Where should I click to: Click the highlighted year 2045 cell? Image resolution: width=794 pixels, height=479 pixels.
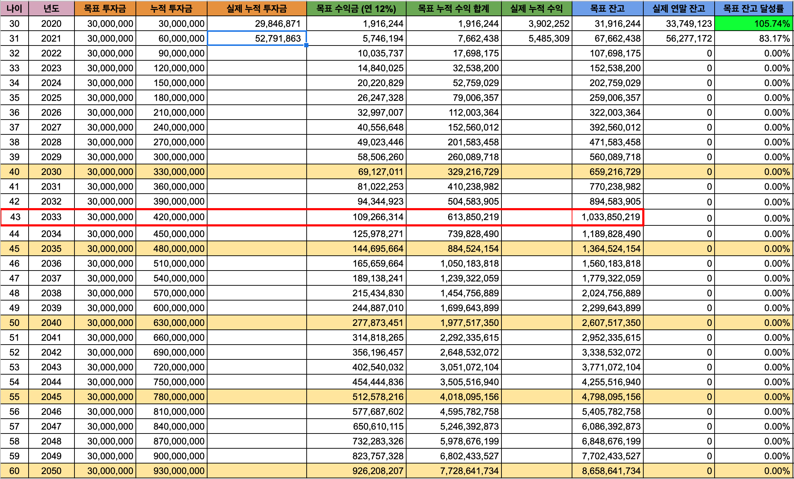52,397
